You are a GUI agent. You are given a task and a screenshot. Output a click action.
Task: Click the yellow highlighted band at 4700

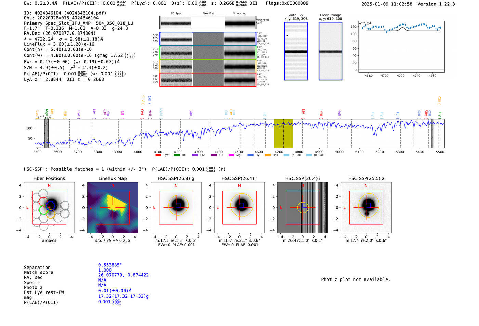point(283,133)
